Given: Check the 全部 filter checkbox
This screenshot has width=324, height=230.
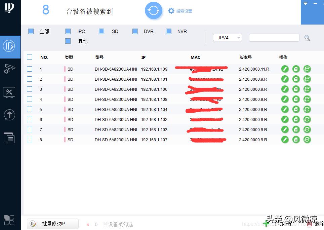Looking at the screenshot, I should [x=31, y=31].
